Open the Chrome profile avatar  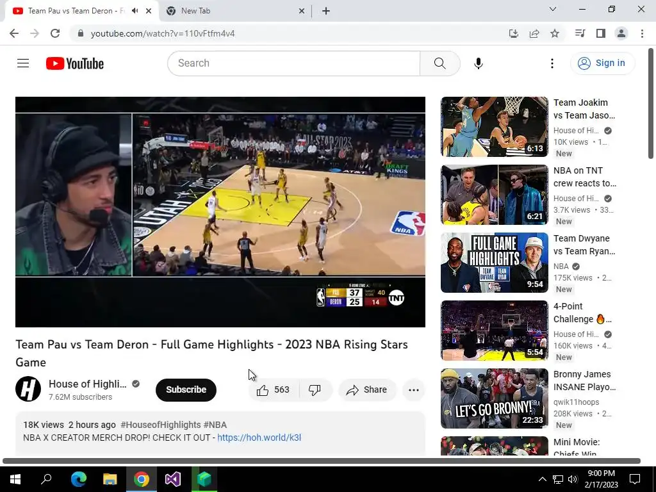pos(621,33)
